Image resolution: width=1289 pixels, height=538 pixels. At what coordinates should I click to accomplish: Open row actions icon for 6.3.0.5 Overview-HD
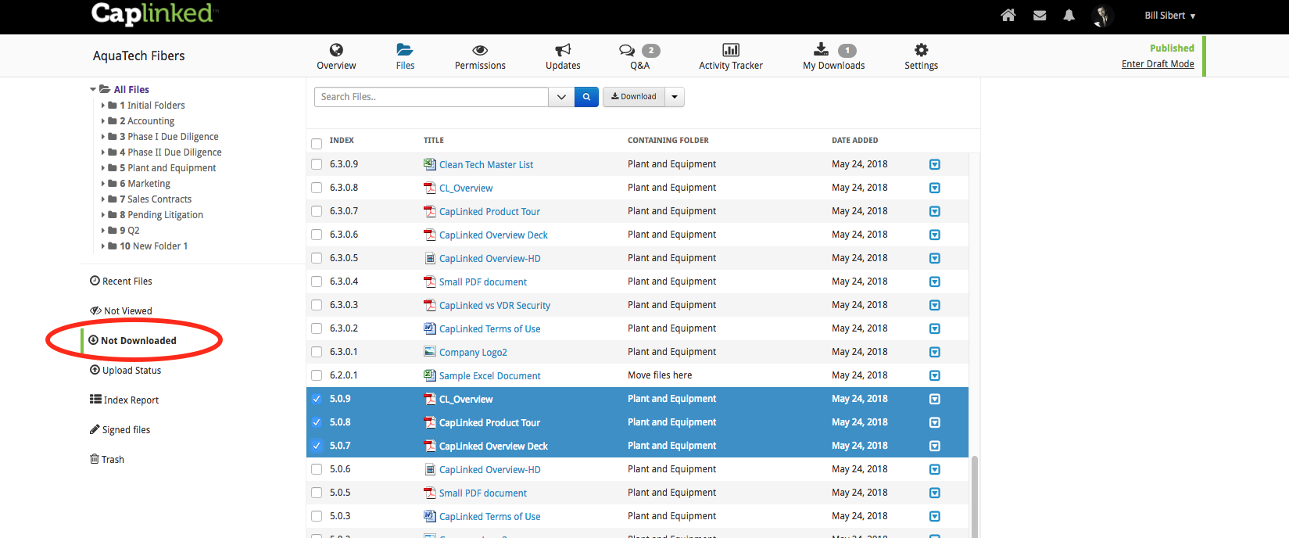pos(935,258)
